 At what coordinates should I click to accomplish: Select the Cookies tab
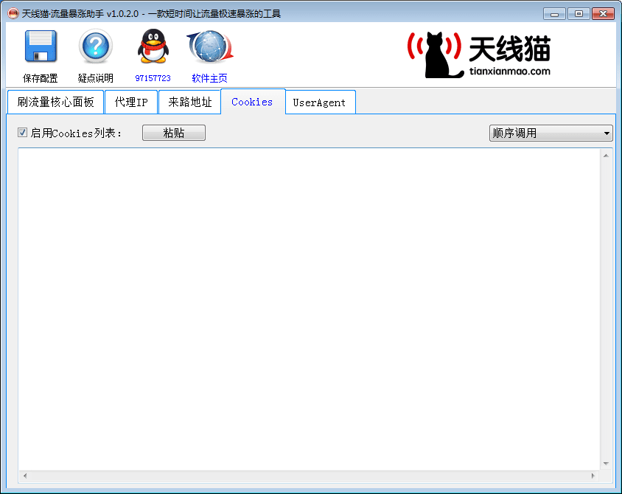[x=252, y=102]
